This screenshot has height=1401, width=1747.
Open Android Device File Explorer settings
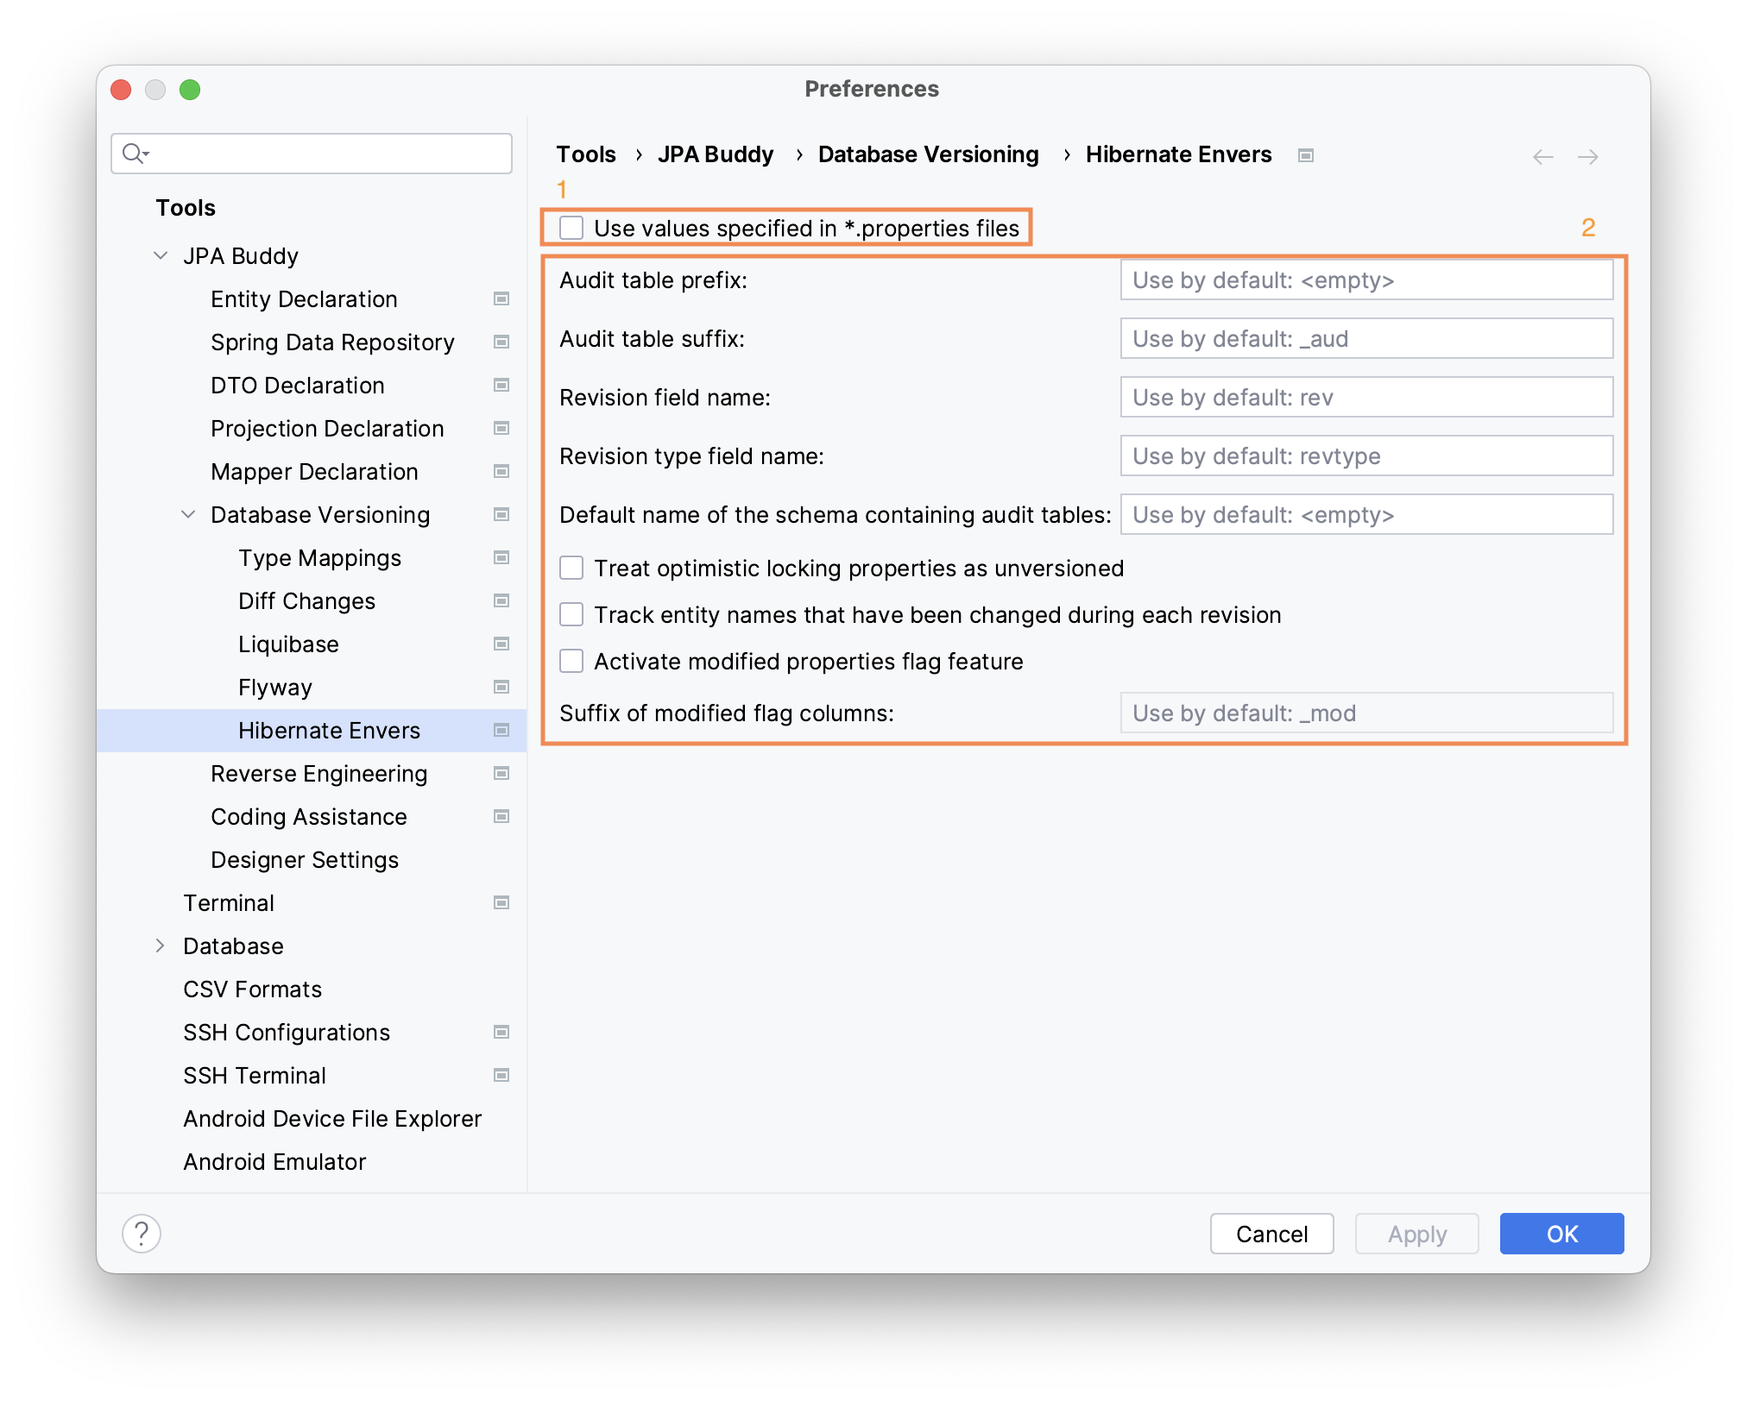(332, 1118)
